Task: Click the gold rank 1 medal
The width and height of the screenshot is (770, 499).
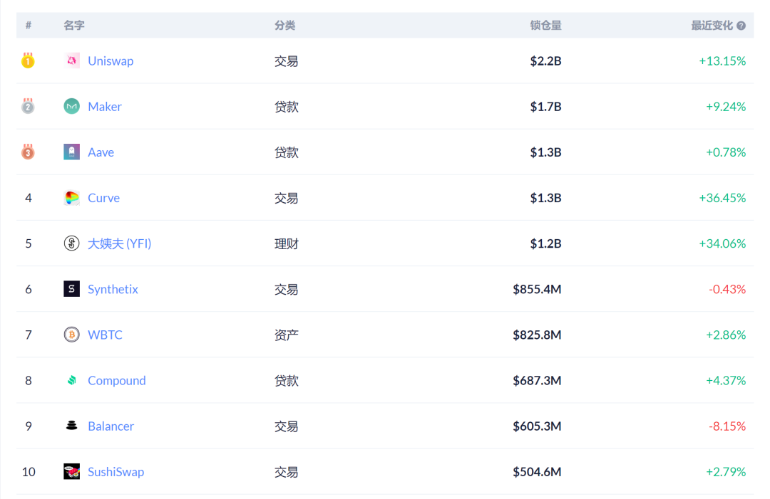Action: pos(28,61)
